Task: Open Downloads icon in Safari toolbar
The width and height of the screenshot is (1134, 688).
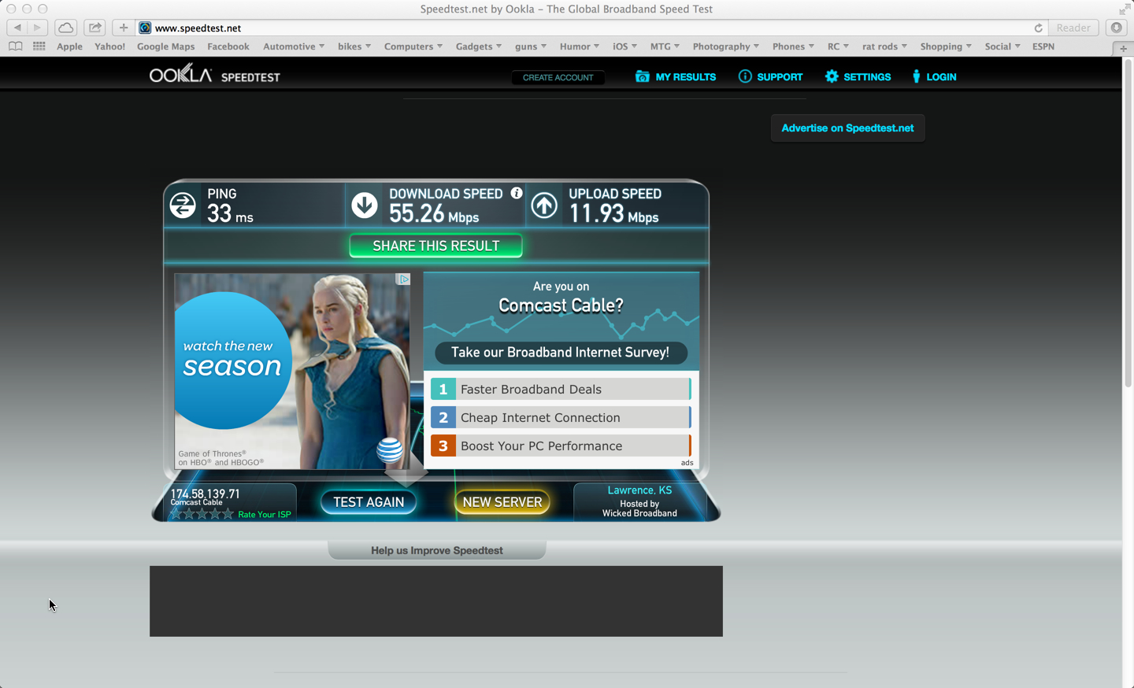Action: click(1116, 28)
